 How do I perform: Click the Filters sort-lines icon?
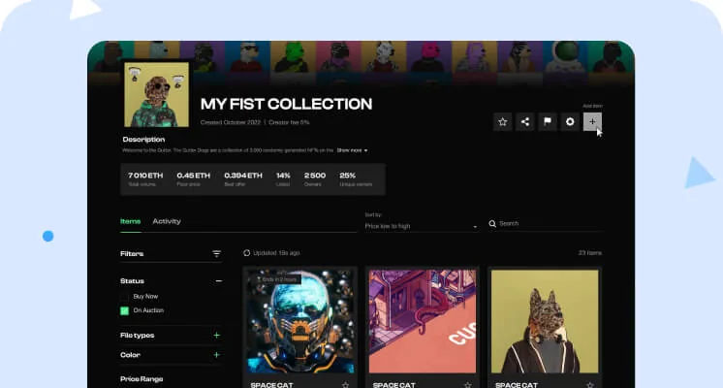point(216,254)
